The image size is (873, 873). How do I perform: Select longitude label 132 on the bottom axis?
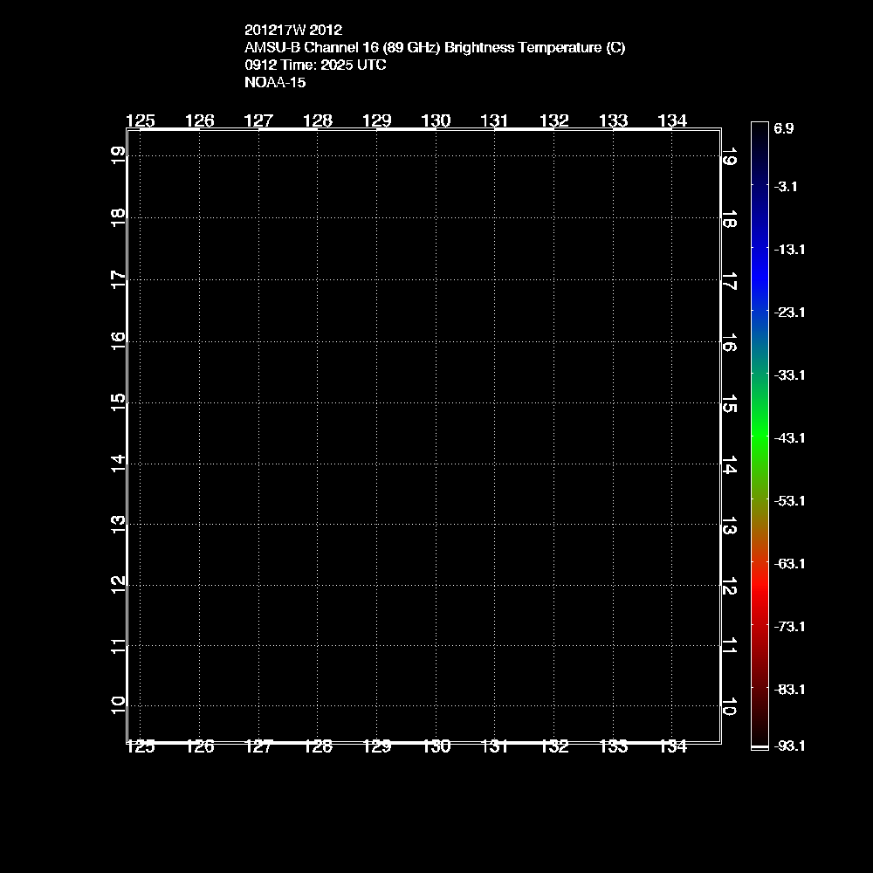[554, 746]
